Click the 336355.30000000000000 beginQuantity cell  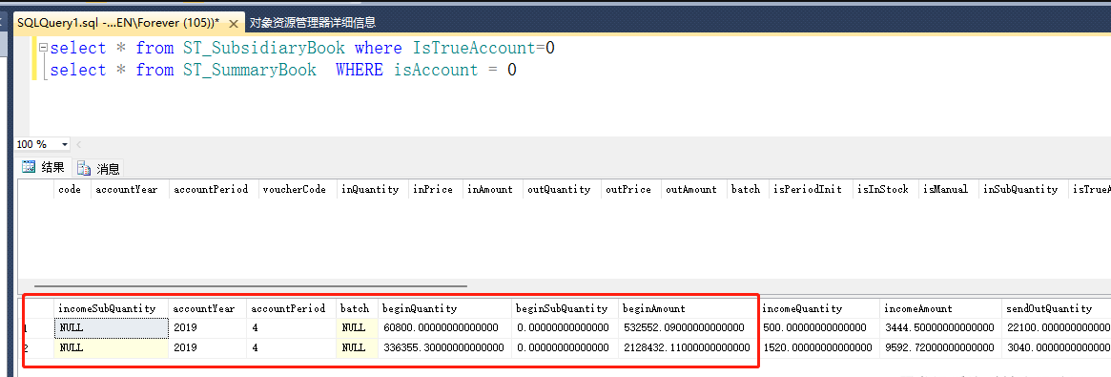445,348
